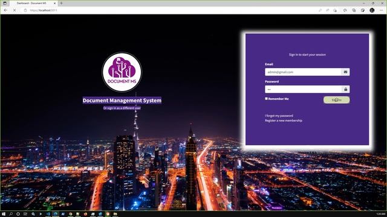Click 'Sign in to start your session' text
Screen dimensions: 387x217
pos(307,55)
